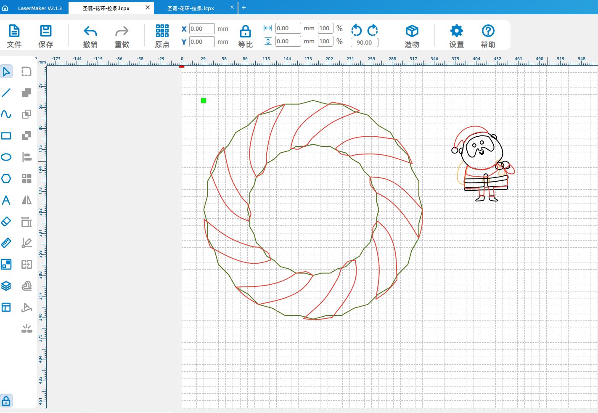Choose the curve drawing tool

(6, 114)
